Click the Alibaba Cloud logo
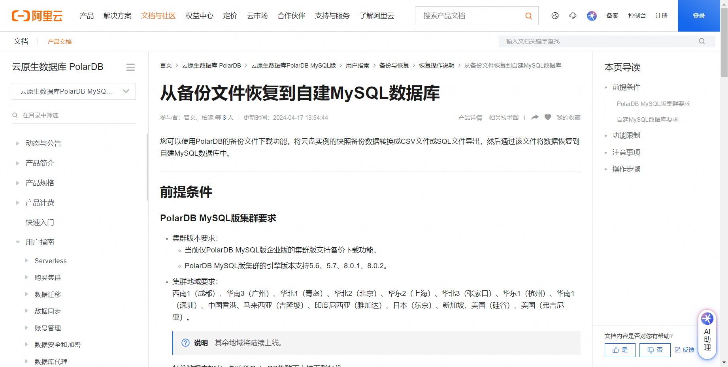This screenshot has width=728, height=367. pos(37,16)
